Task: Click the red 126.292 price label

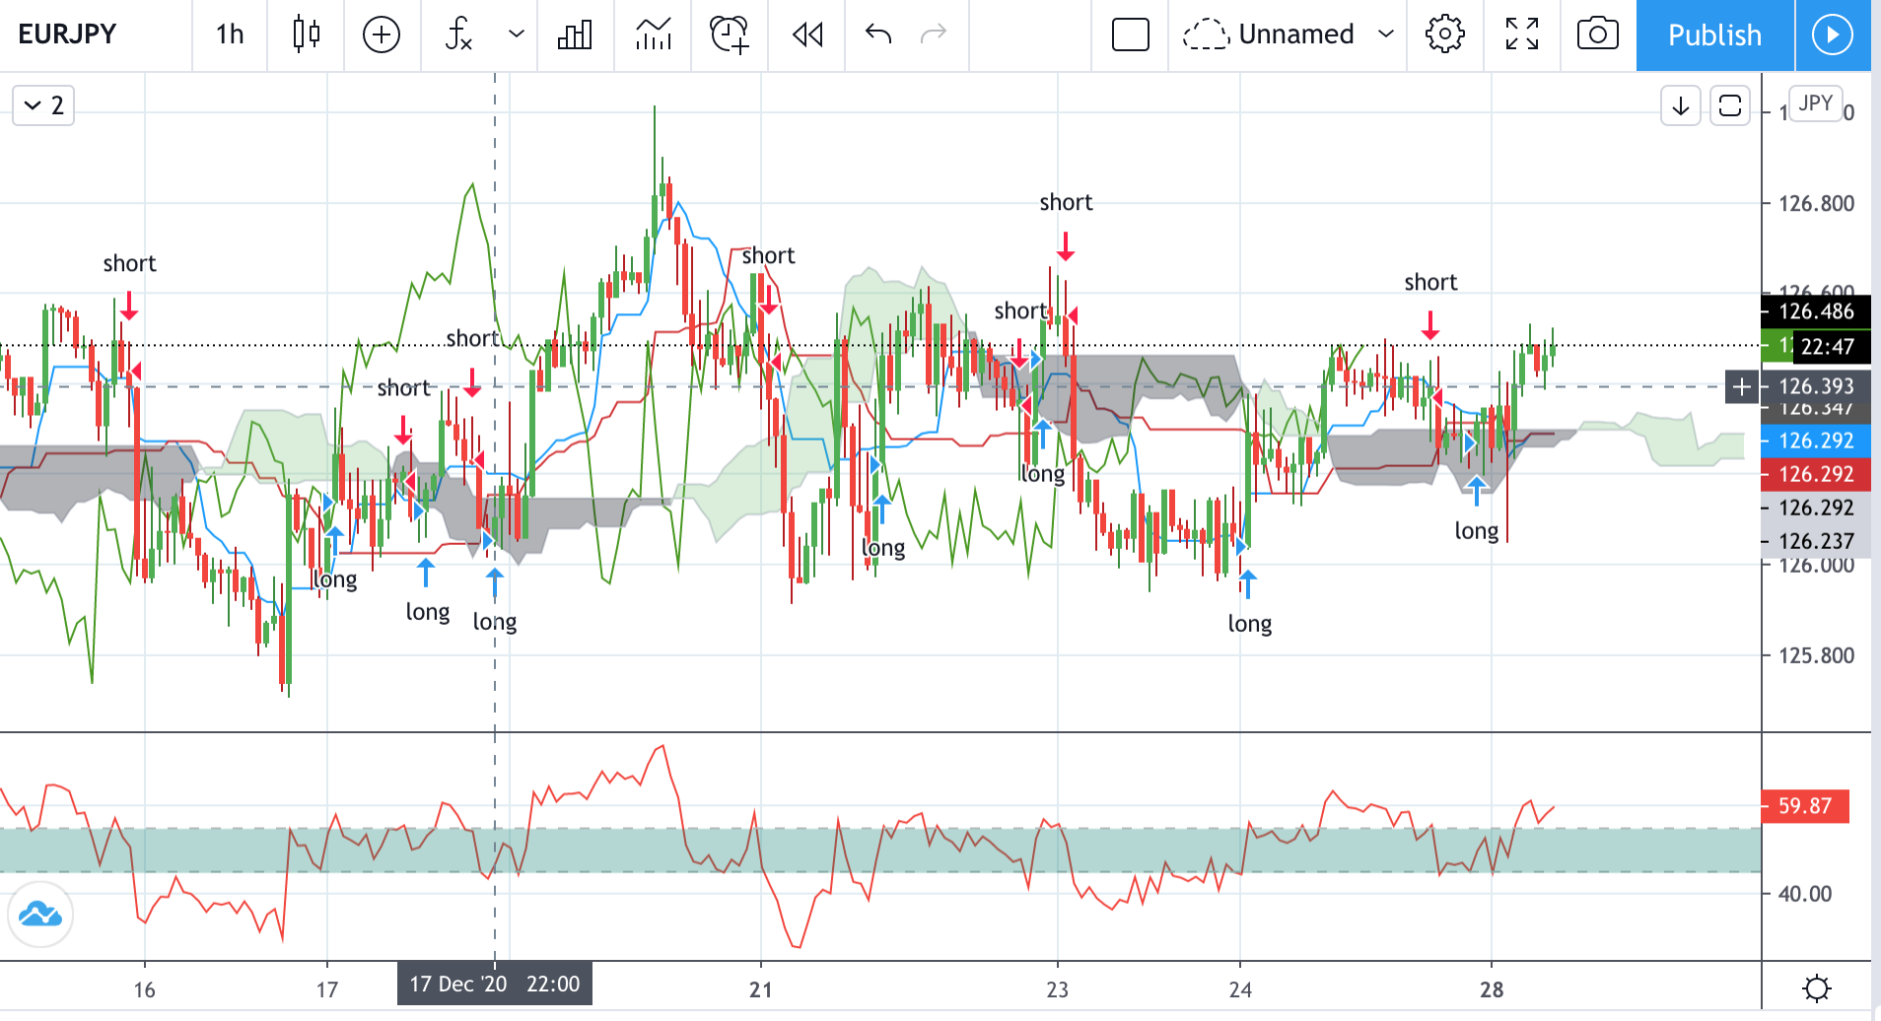Action: pyautogui.click(x=1816, y=474)
